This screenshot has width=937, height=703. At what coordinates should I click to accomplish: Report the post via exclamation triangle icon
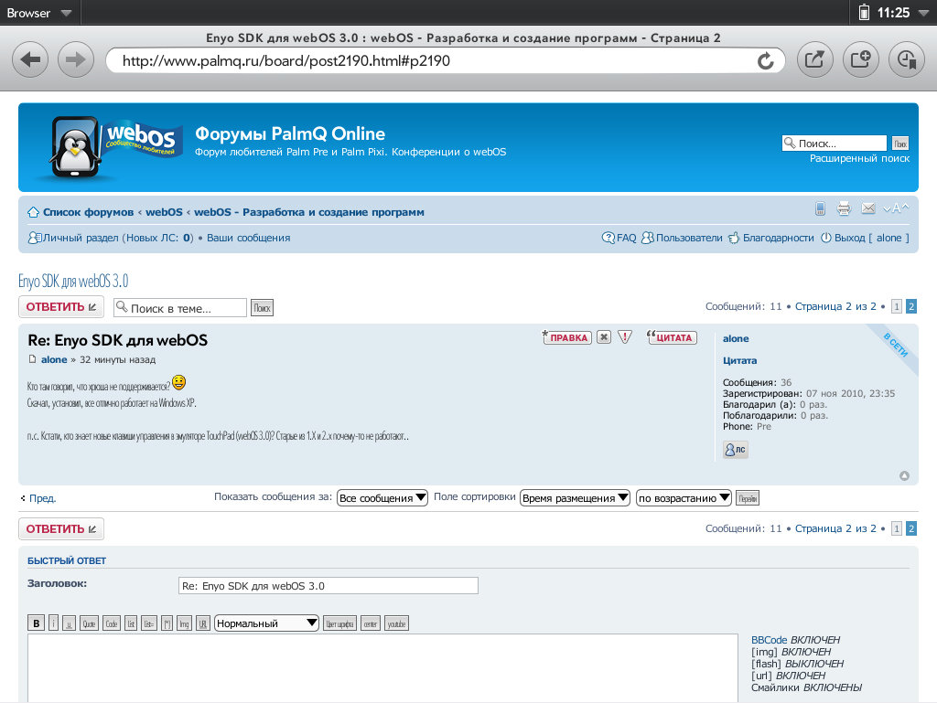[x=625, y=337]
